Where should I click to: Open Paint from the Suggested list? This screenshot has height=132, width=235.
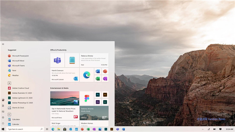(x=12, y=71)
